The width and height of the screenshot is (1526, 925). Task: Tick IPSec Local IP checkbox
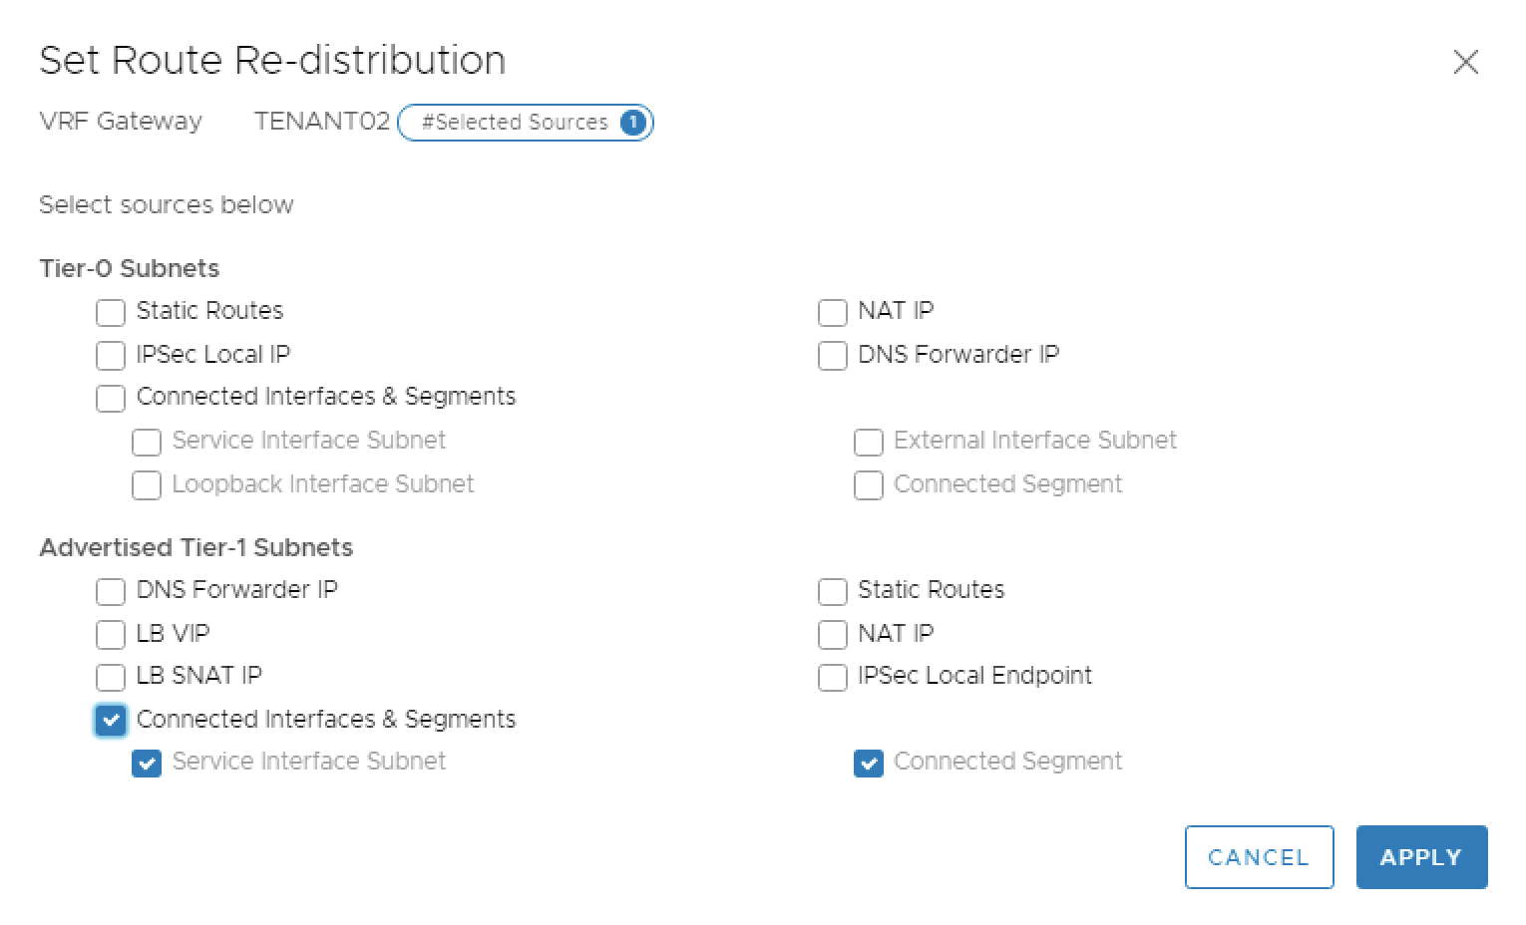111,356
